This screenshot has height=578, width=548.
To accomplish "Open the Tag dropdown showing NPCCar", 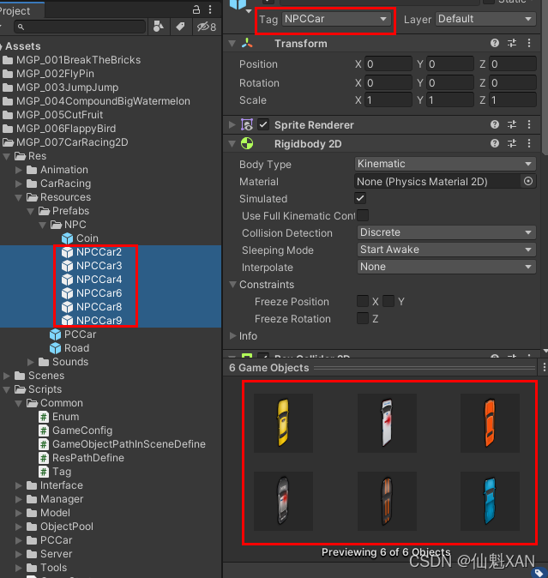I will (x=336, y=19).
